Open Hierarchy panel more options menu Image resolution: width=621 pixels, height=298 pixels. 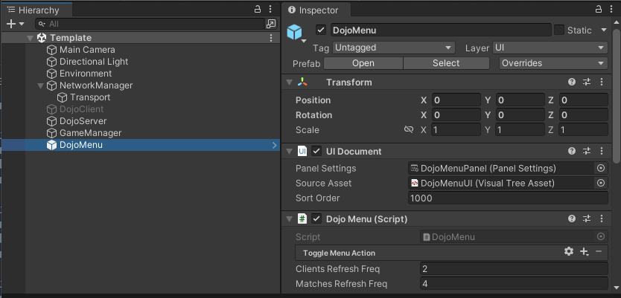click(x=270, y=10)
